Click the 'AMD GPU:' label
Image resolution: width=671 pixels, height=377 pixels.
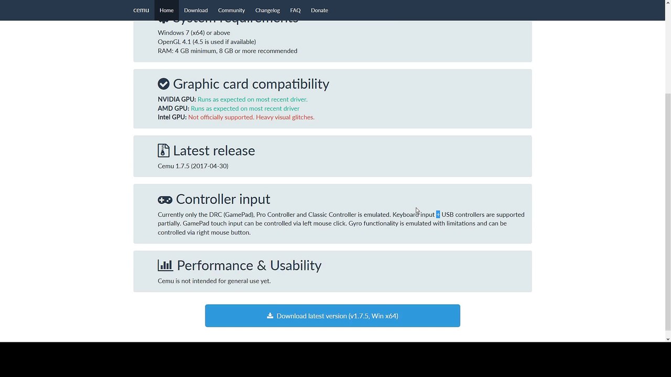click(x=174, y=108)
